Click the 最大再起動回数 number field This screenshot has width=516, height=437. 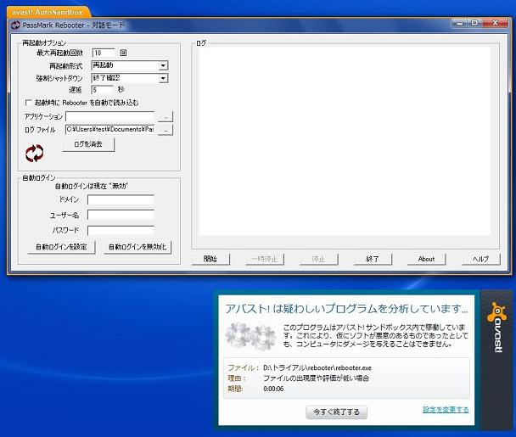[104, 53]
